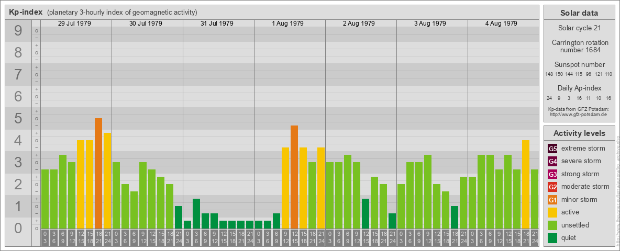Click the G4 severe storm badge
The image size is (620, 251).
(552, 161)
